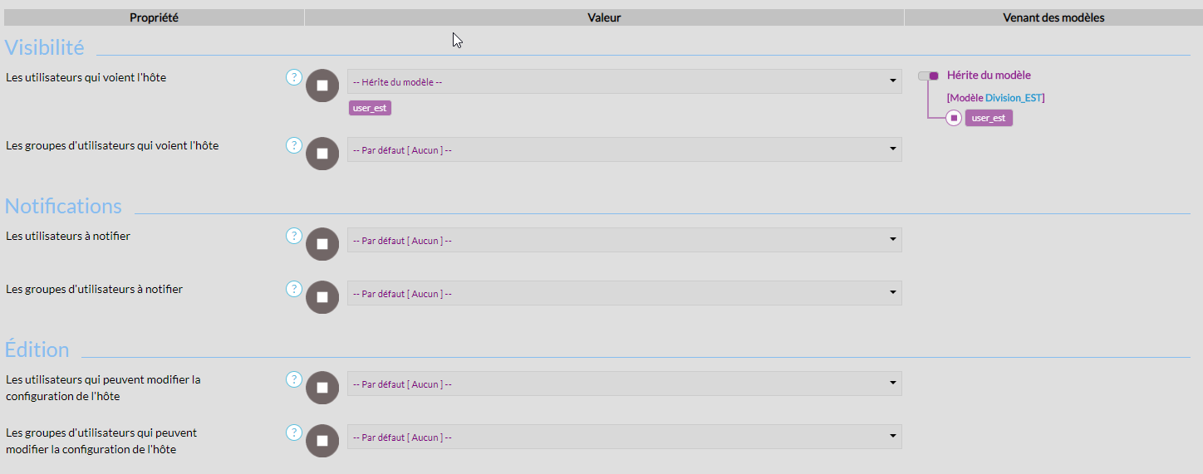Click help icon beside 'Les utilisateurs à notifier'
Viewport: 1203px width, 474px height.
click(294, 236)
